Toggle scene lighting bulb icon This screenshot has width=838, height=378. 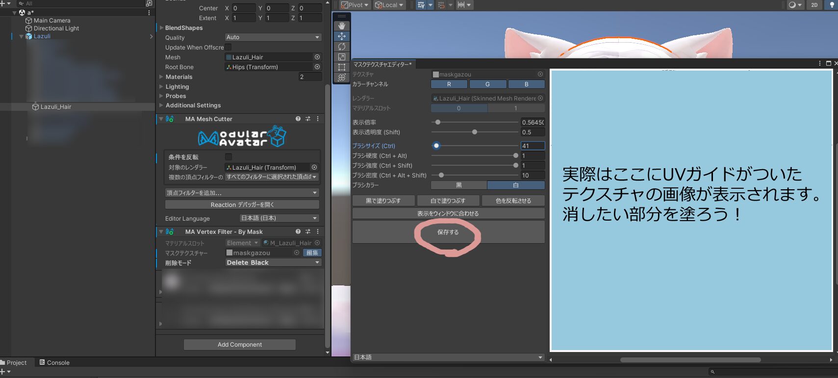pos(832,5)
